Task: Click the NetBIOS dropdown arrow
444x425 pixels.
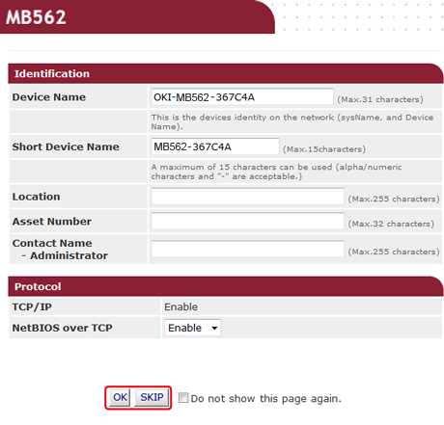Action: (214, 328)
